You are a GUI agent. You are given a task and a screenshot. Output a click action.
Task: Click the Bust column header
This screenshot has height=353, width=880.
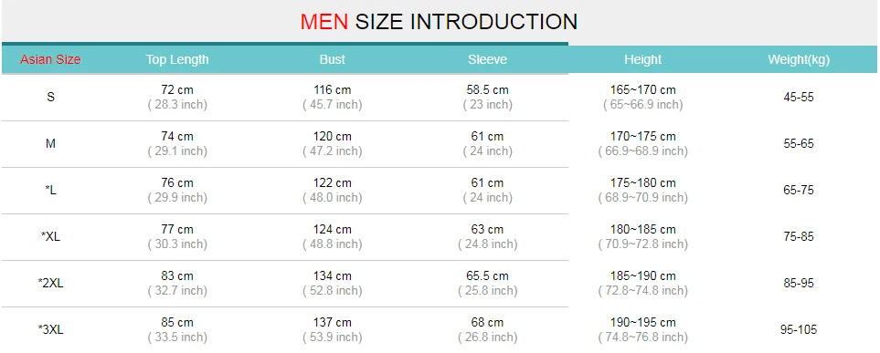coord(333,59)
